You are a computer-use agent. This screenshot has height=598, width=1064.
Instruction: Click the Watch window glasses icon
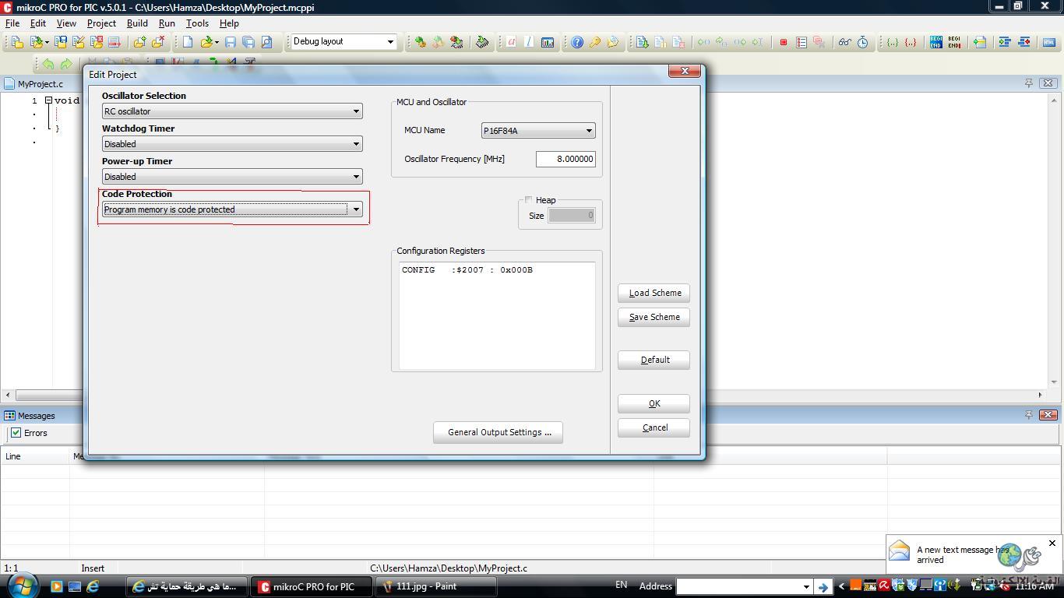click(844, 42)
